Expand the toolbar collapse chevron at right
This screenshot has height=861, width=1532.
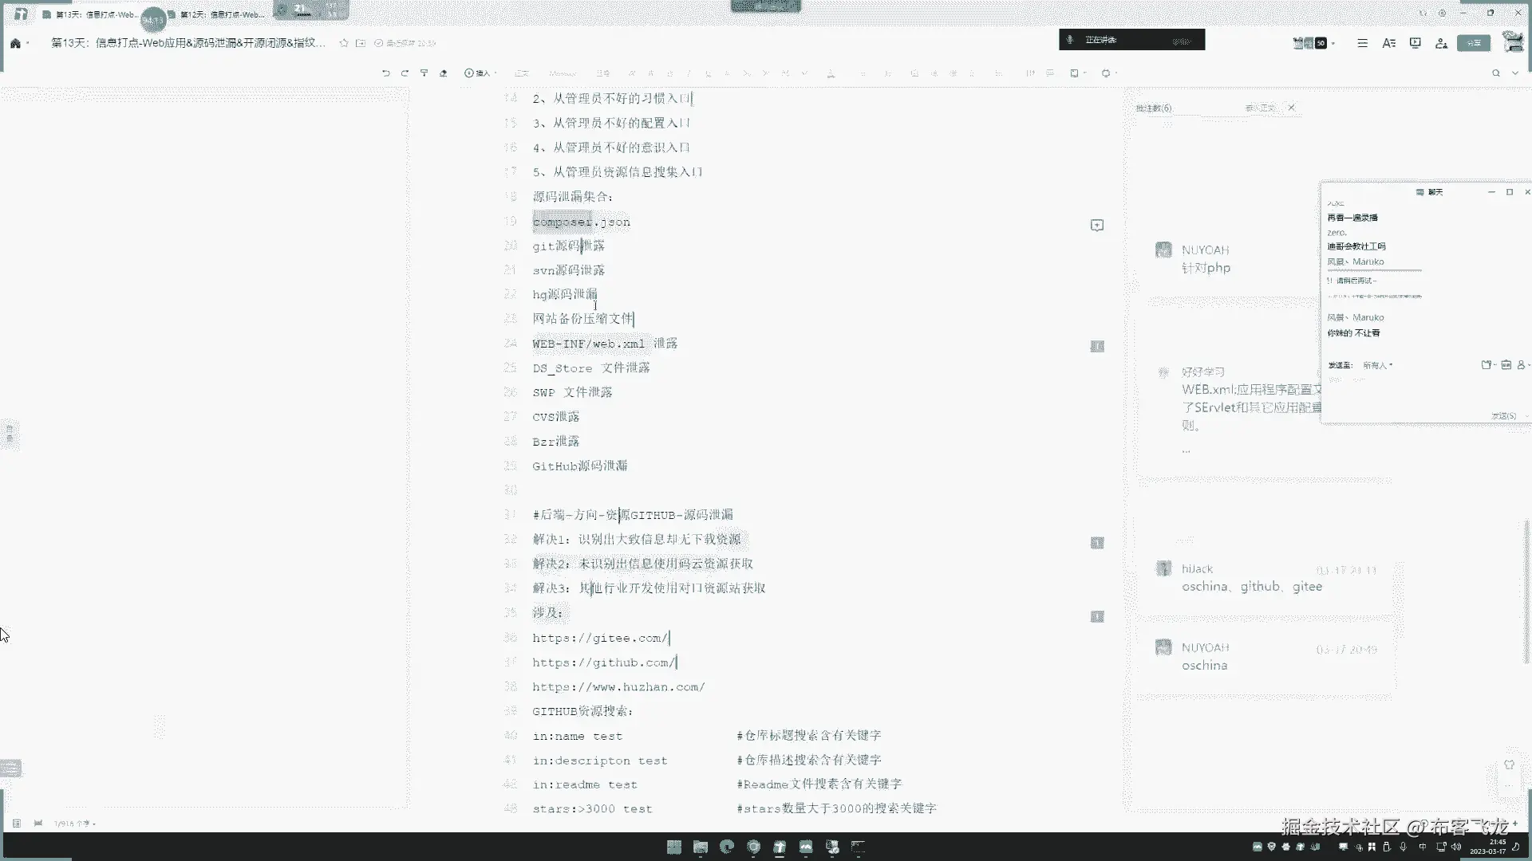(x=1515, y=73)
